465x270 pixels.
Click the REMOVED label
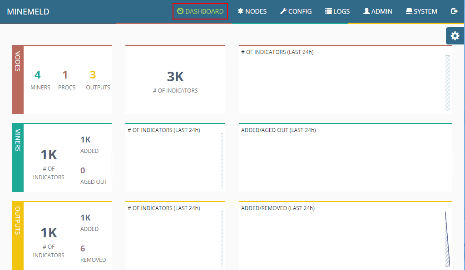coord(93,260)
